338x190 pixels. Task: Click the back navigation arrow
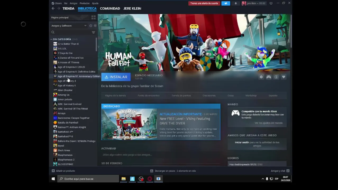click(x=53, y=8)
